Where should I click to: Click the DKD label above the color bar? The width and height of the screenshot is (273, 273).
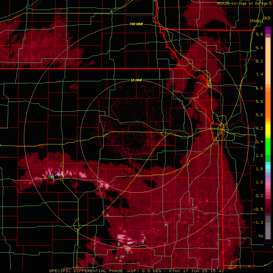click(267, 18)
